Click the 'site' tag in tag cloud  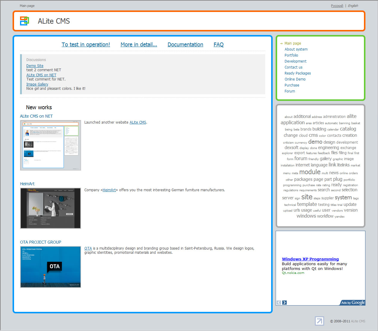pyautogui.click(x=307, y=197)
